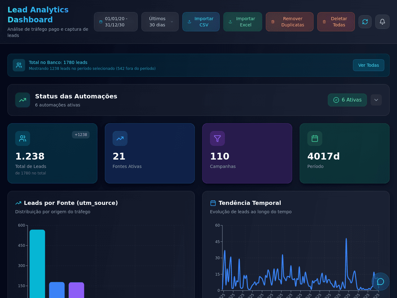
Task: Click 'Evolução de leads ao longo do tempo' subtitle
Action: (251, 212)
